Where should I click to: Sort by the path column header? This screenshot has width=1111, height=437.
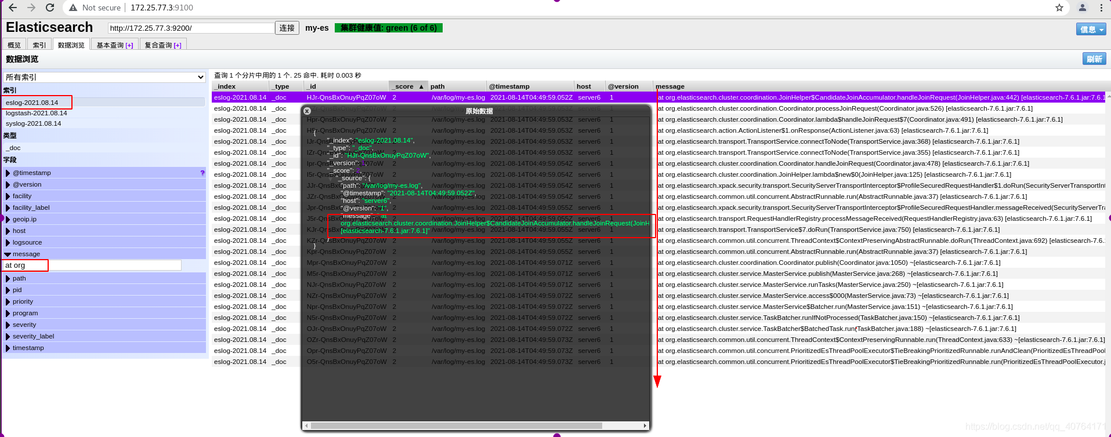pos(457,86)
